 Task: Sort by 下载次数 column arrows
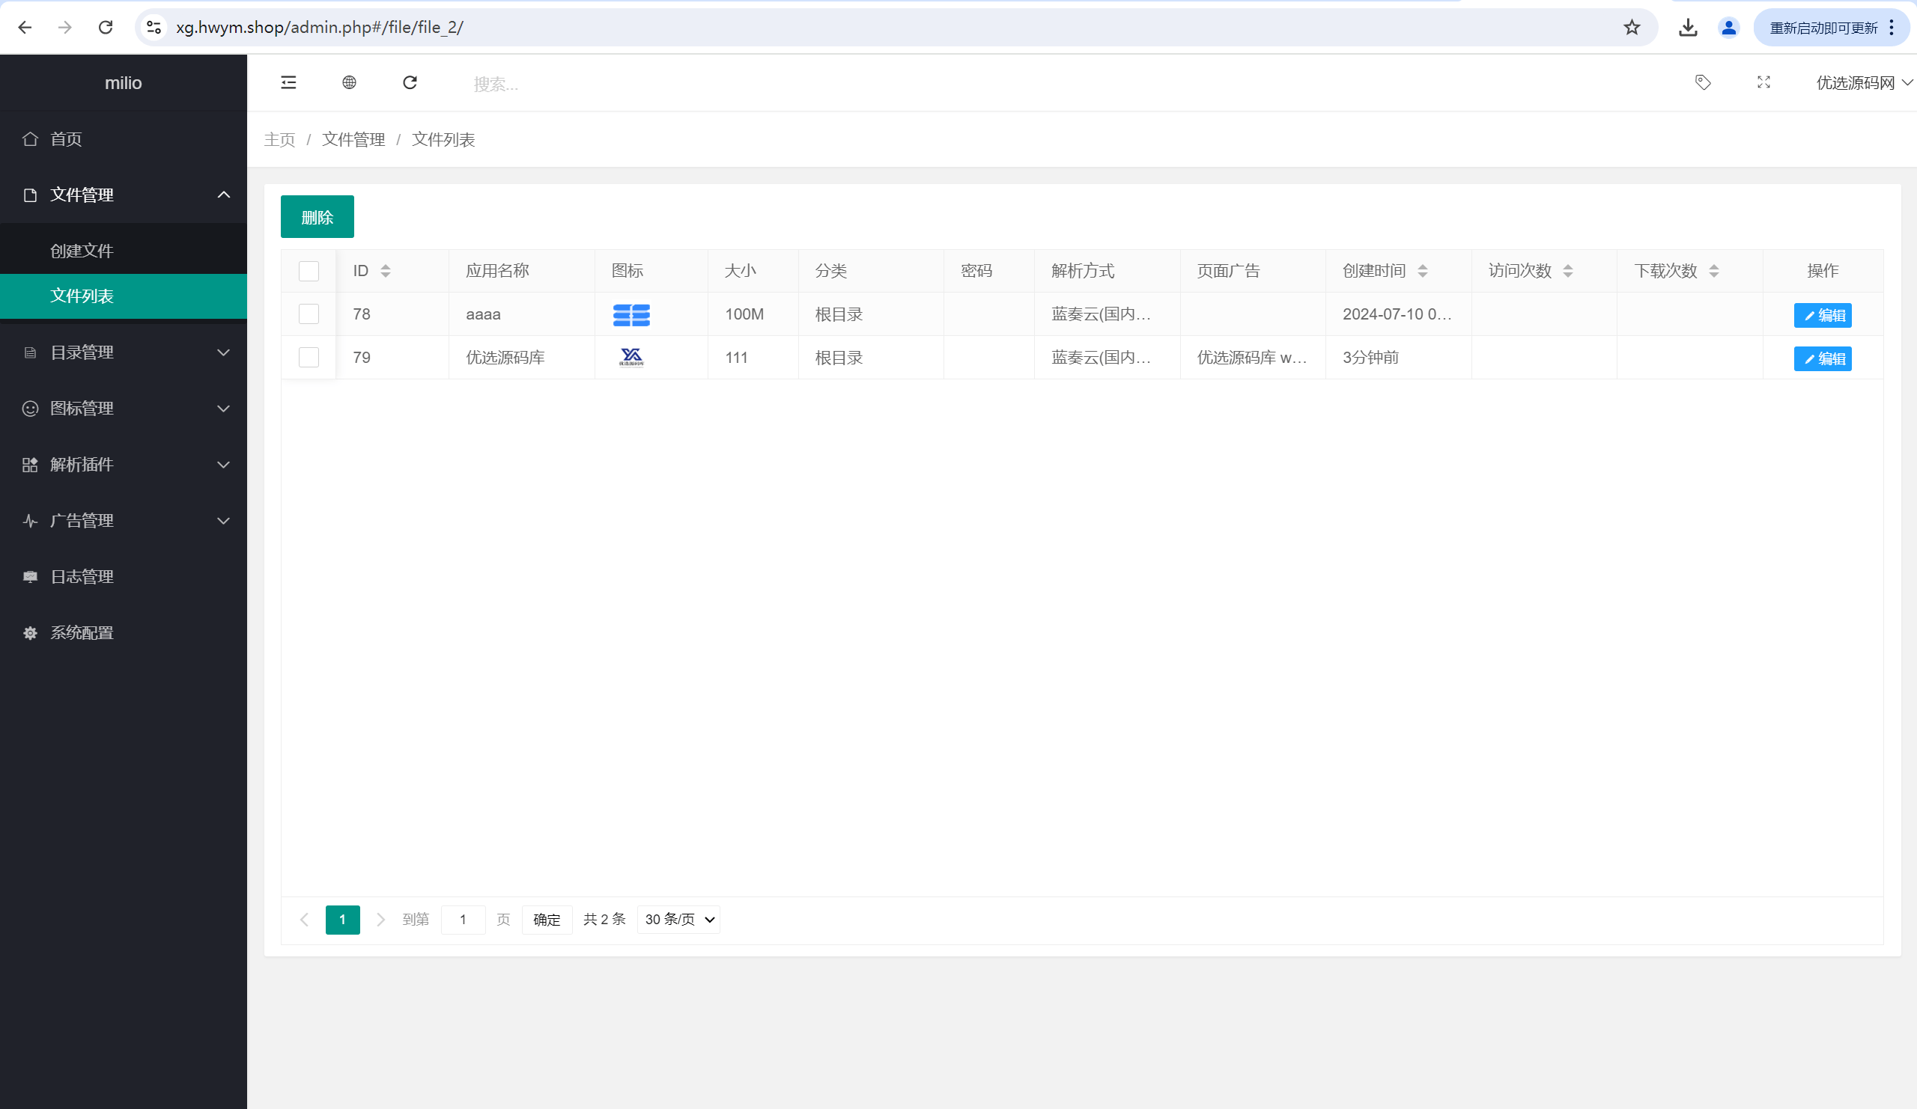click(x=1714, y=271)
